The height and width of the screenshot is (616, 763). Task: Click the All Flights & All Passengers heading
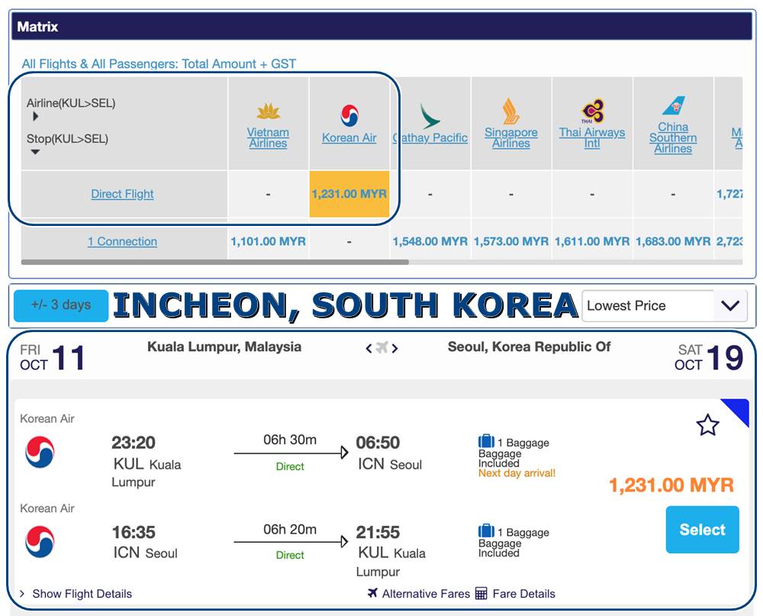[x=159, y=64]
